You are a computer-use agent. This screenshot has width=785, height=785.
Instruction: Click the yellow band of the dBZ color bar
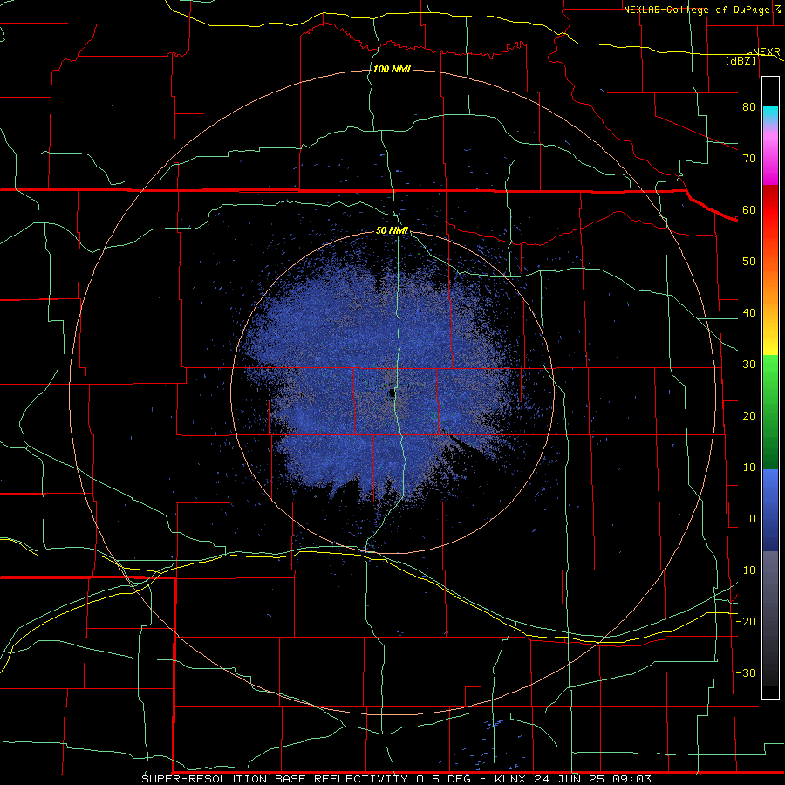770,342
